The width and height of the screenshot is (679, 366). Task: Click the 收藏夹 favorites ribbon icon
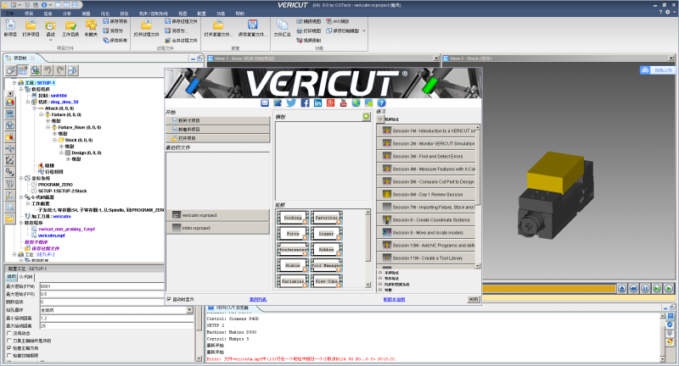pyautogui.click(x=90, y=29)
